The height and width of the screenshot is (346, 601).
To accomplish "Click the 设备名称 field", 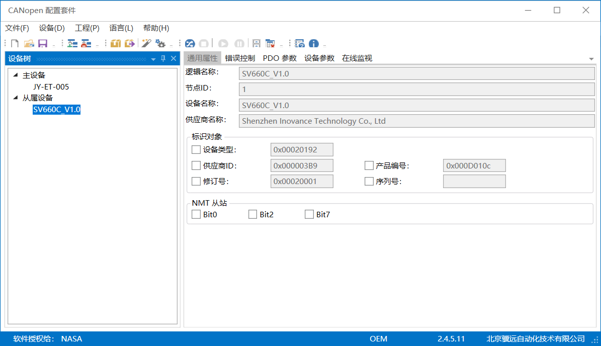I will coord(416,105).
